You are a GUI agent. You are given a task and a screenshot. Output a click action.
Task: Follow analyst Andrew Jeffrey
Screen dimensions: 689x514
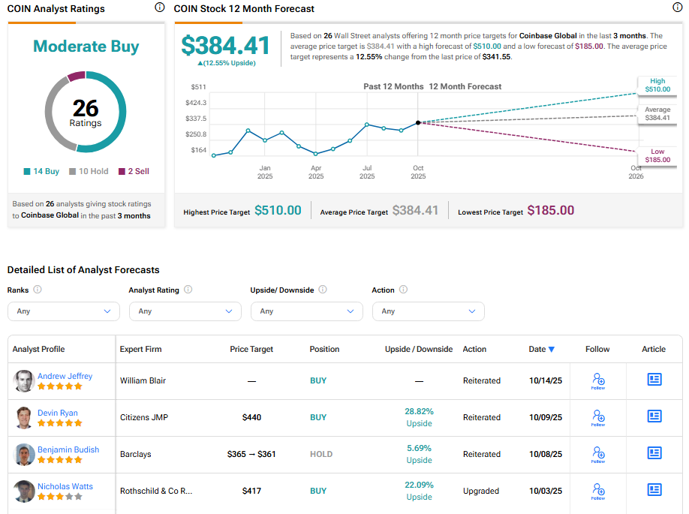[597, 380]
